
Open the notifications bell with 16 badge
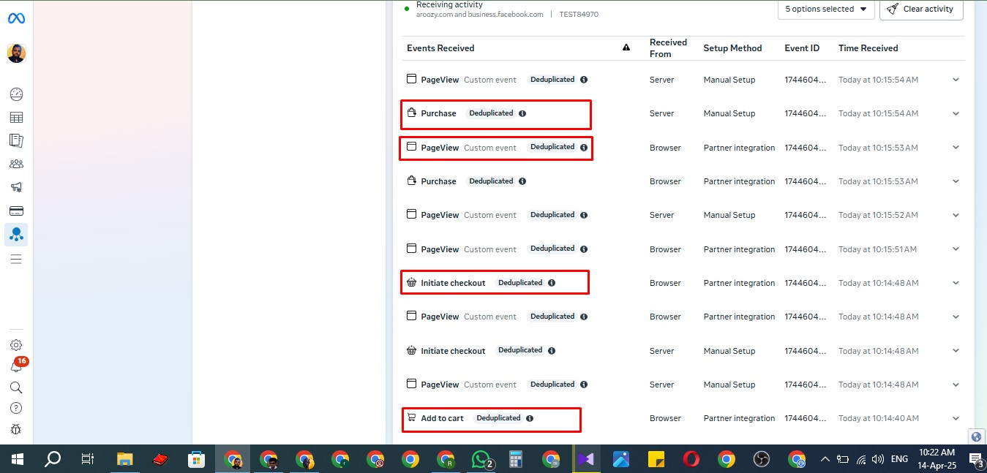coord(16,366)
